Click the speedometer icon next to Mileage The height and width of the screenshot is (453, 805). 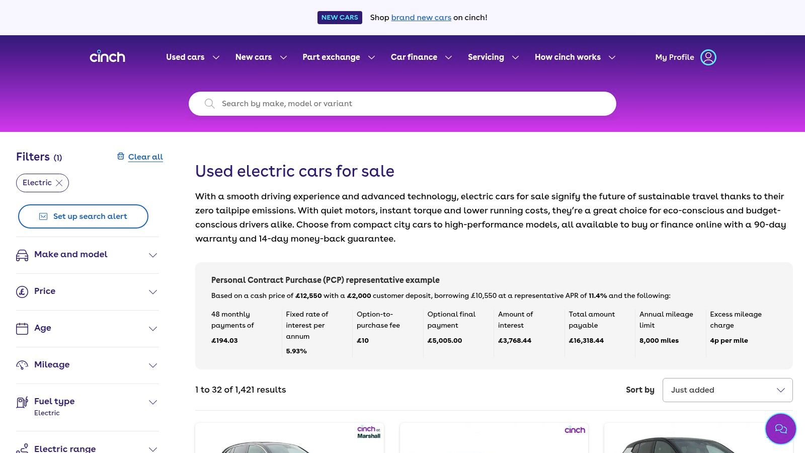[x=22, y=365]
